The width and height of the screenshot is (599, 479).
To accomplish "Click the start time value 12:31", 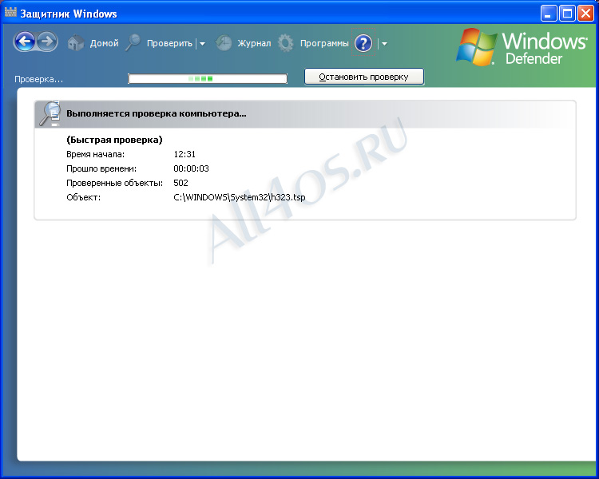I will pos(184,154).
